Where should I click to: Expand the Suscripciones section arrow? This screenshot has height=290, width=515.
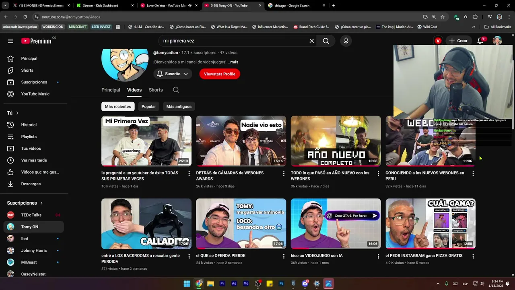coord(41,203)
